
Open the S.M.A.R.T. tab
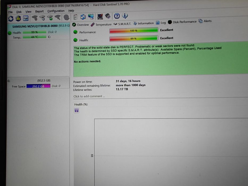tap(122, 24)
